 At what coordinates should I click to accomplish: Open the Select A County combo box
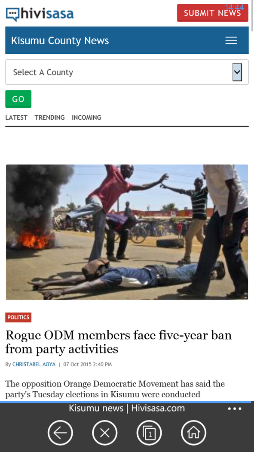click(x=127, y=72)
